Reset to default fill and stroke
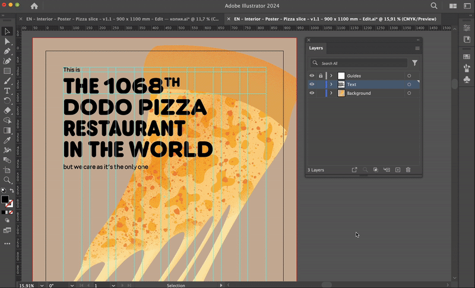The height and width of the screenshot is (288, 475). (x=4, y=191)
